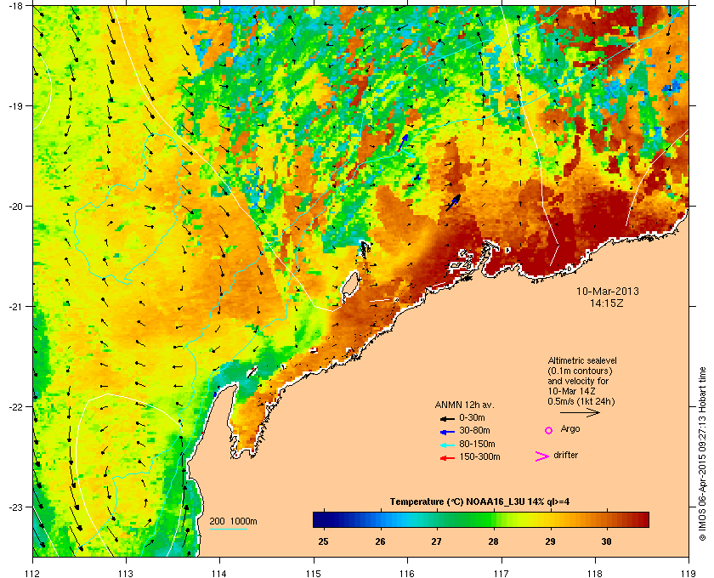This screenshot has width=714, height=578.
Task: Click the colorbar tick label 29
Action: tap(550, 541)
